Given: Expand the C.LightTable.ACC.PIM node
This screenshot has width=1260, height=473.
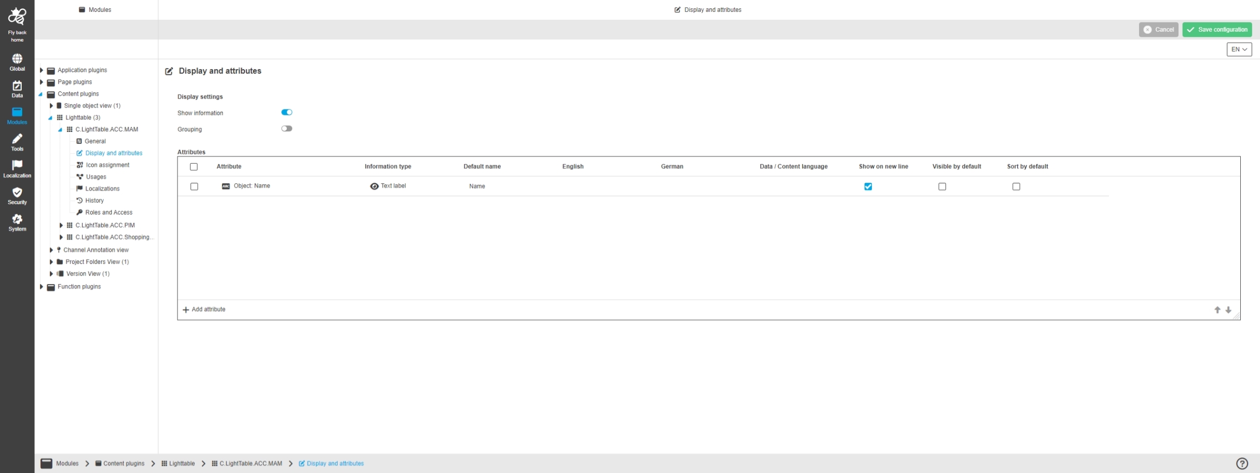Looking at the screenshot, I should [x=61, y=225].
